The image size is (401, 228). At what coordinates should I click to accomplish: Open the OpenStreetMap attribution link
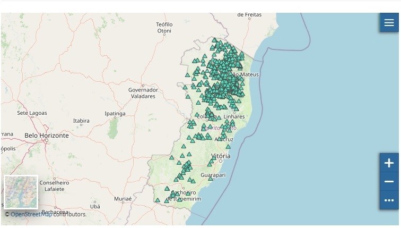(31, 214)
